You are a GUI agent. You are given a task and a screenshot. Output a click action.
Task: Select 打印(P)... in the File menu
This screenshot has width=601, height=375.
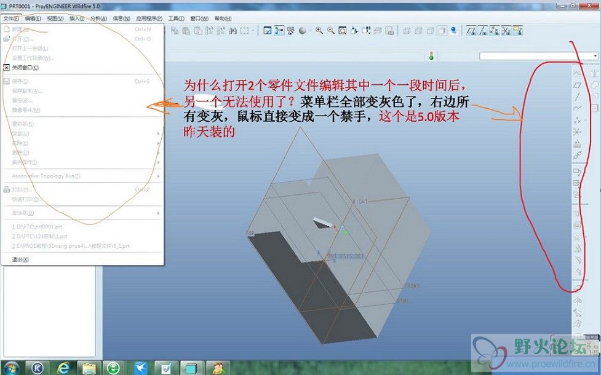tap(82, 189)
